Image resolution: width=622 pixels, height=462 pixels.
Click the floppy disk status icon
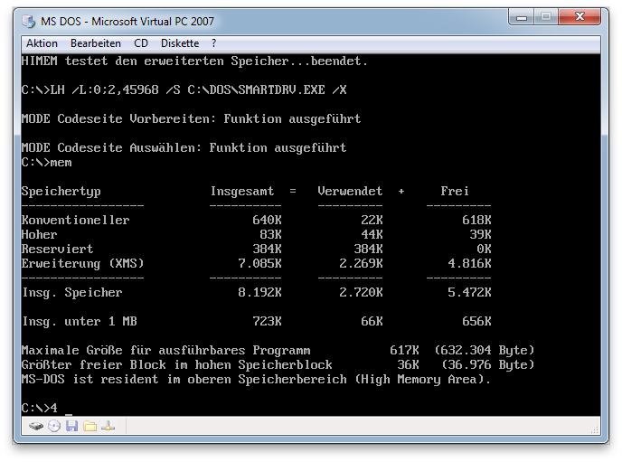(71, 427)
